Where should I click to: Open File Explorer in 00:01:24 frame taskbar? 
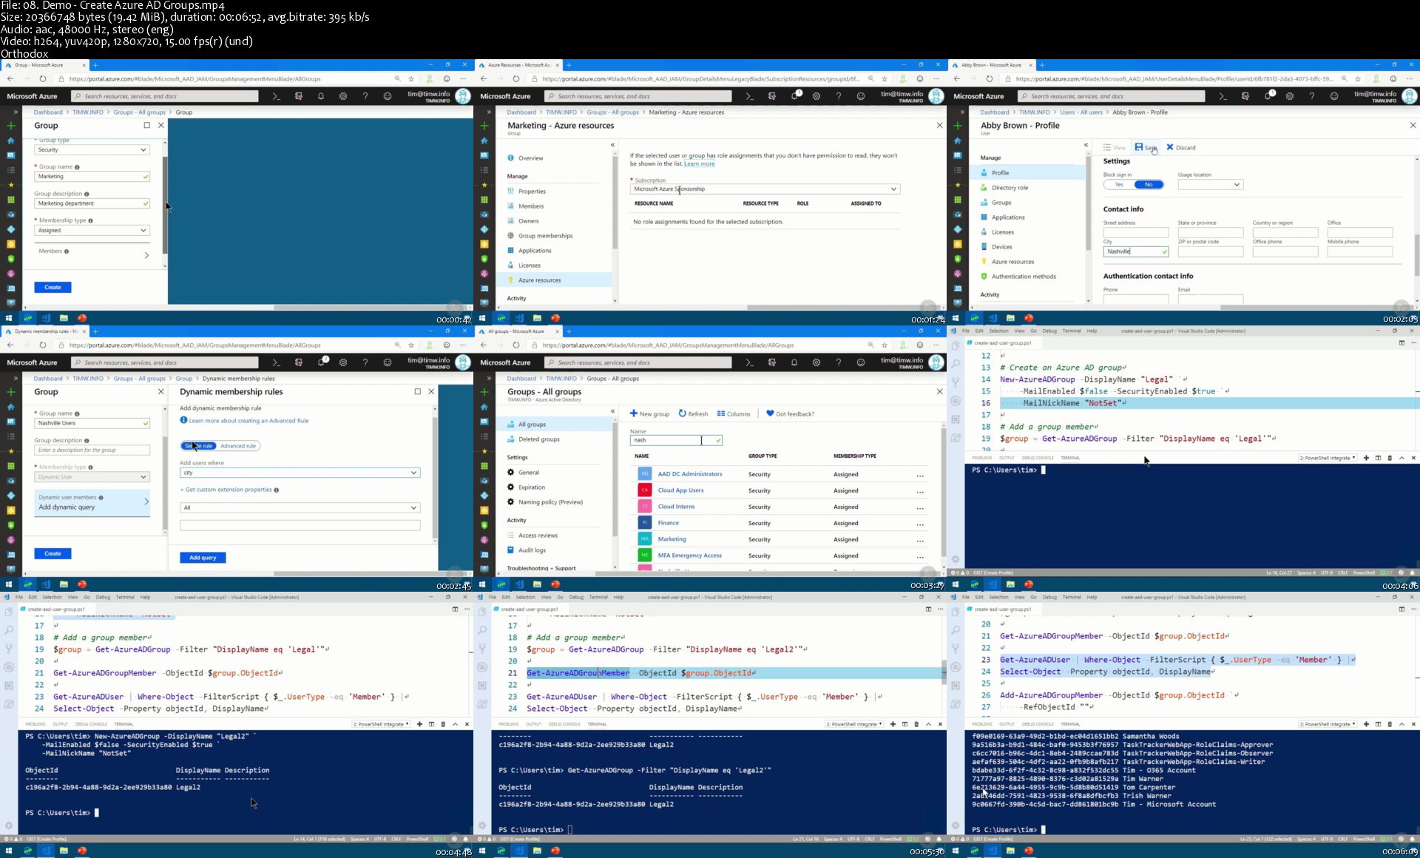pyautogui.click(x=537, y=318)
